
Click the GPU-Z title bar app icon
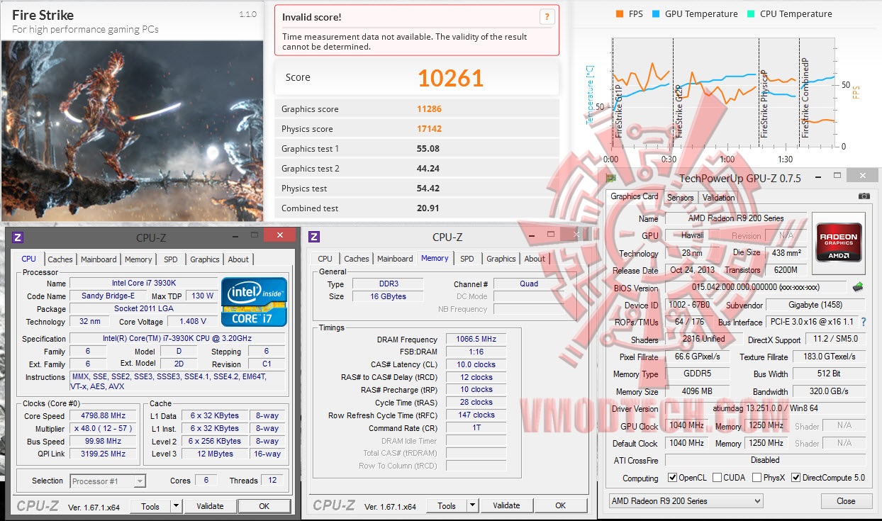(x=610, y=178)
